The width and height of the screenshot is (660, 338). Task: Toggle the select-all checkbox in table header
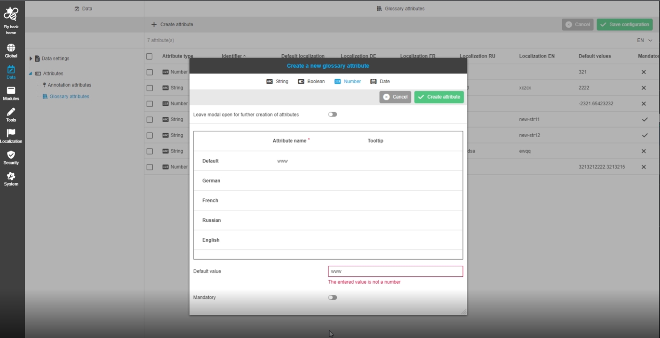pyautogui.click(x=149, y=56)
